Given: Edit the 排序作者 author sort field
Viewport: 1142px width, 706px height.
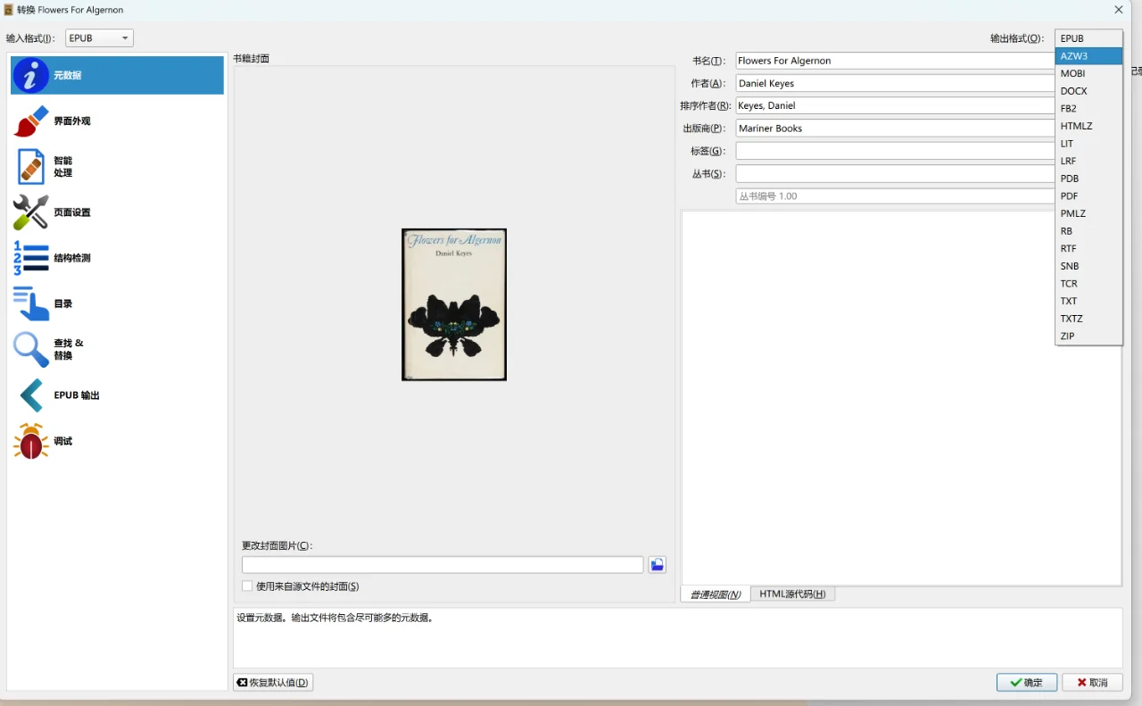Looking at the screenshot, I should point(895,105).
